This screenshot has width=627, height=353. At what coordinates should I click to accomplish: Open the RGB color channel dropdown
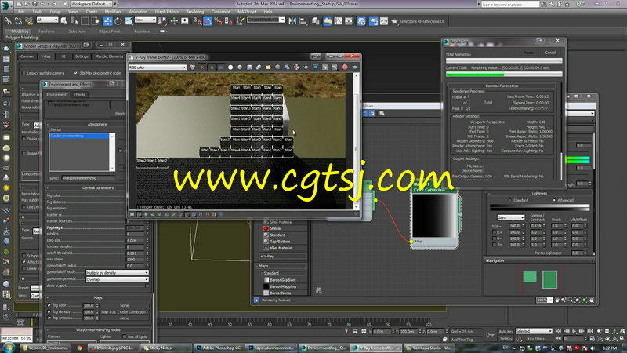coord(158,67)
